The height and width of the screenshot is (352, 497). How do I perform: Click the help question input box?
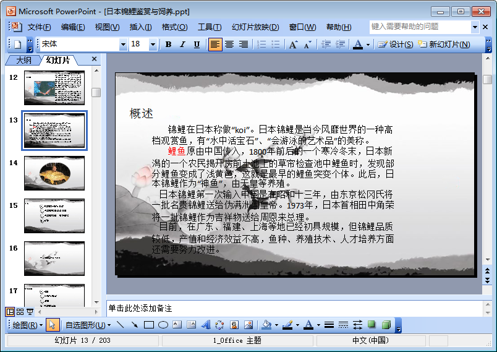[x=420, y=27]
